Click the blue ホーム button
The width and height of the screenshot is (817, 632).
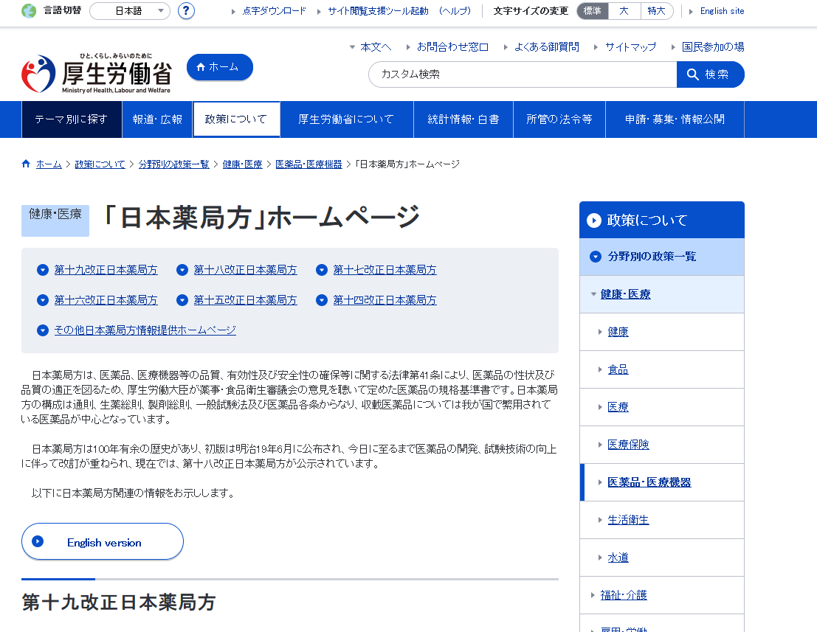tap(219, 67)
